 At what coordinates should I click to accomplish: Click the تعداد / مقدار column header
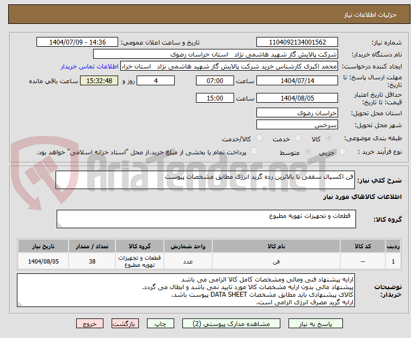coord(92,246)
